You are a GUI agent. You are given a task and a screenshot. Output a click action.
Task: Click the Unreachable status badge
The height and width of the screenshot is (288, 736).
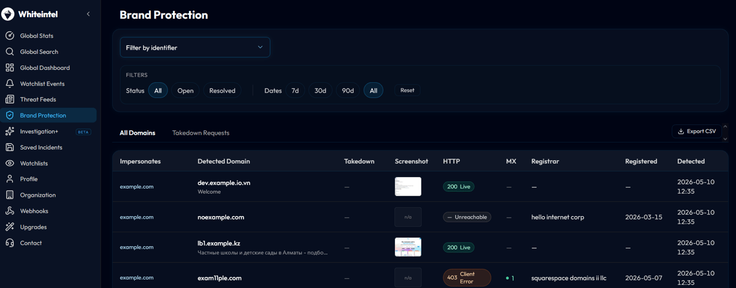467,217
